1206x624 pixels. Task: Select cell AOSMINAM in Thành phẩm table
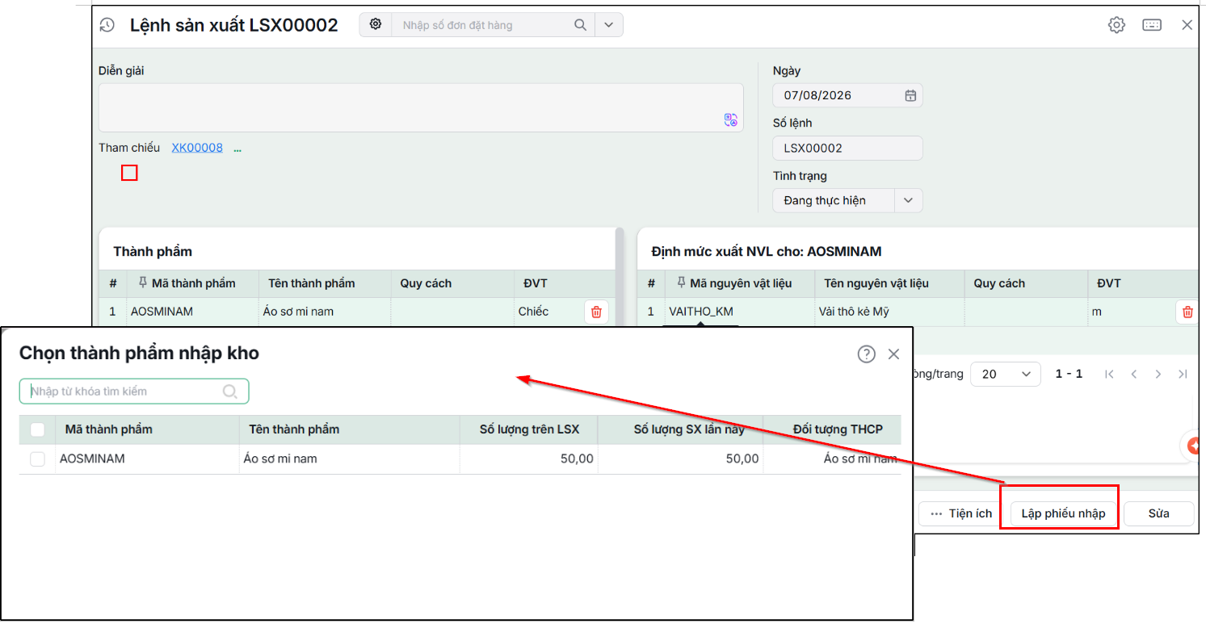click(x=193, y=312)
